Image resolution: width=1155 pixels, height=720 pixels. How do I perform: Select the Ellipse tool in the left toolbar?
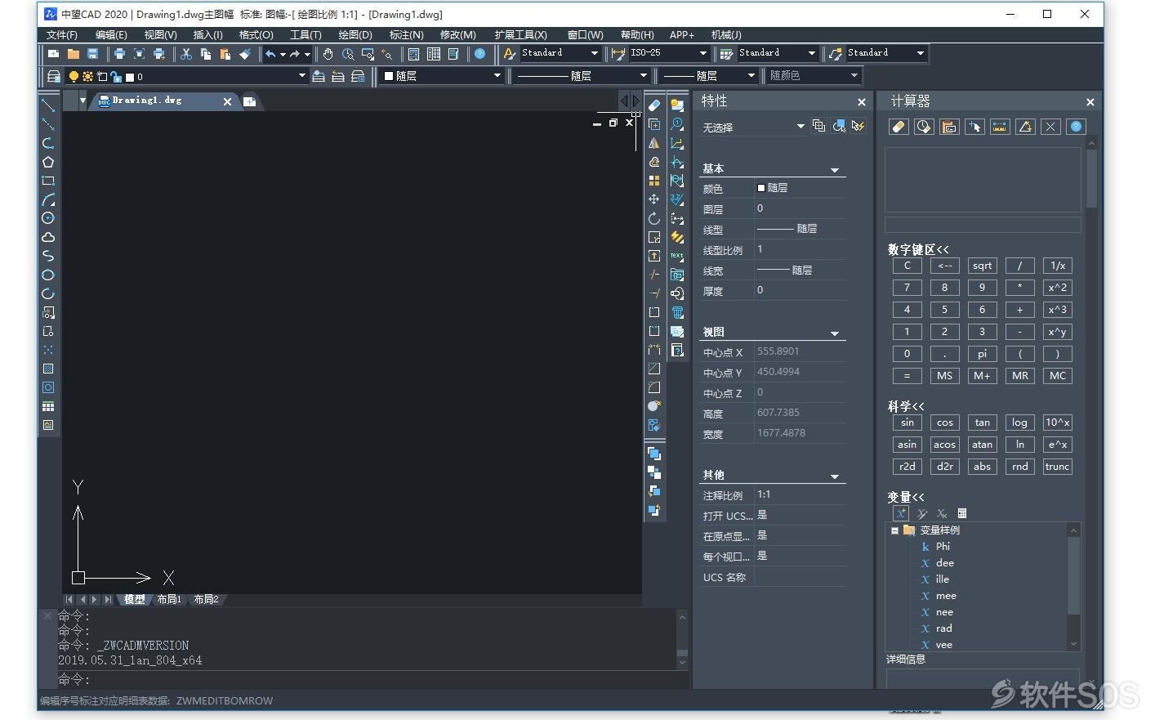click(x=48, y=275)
